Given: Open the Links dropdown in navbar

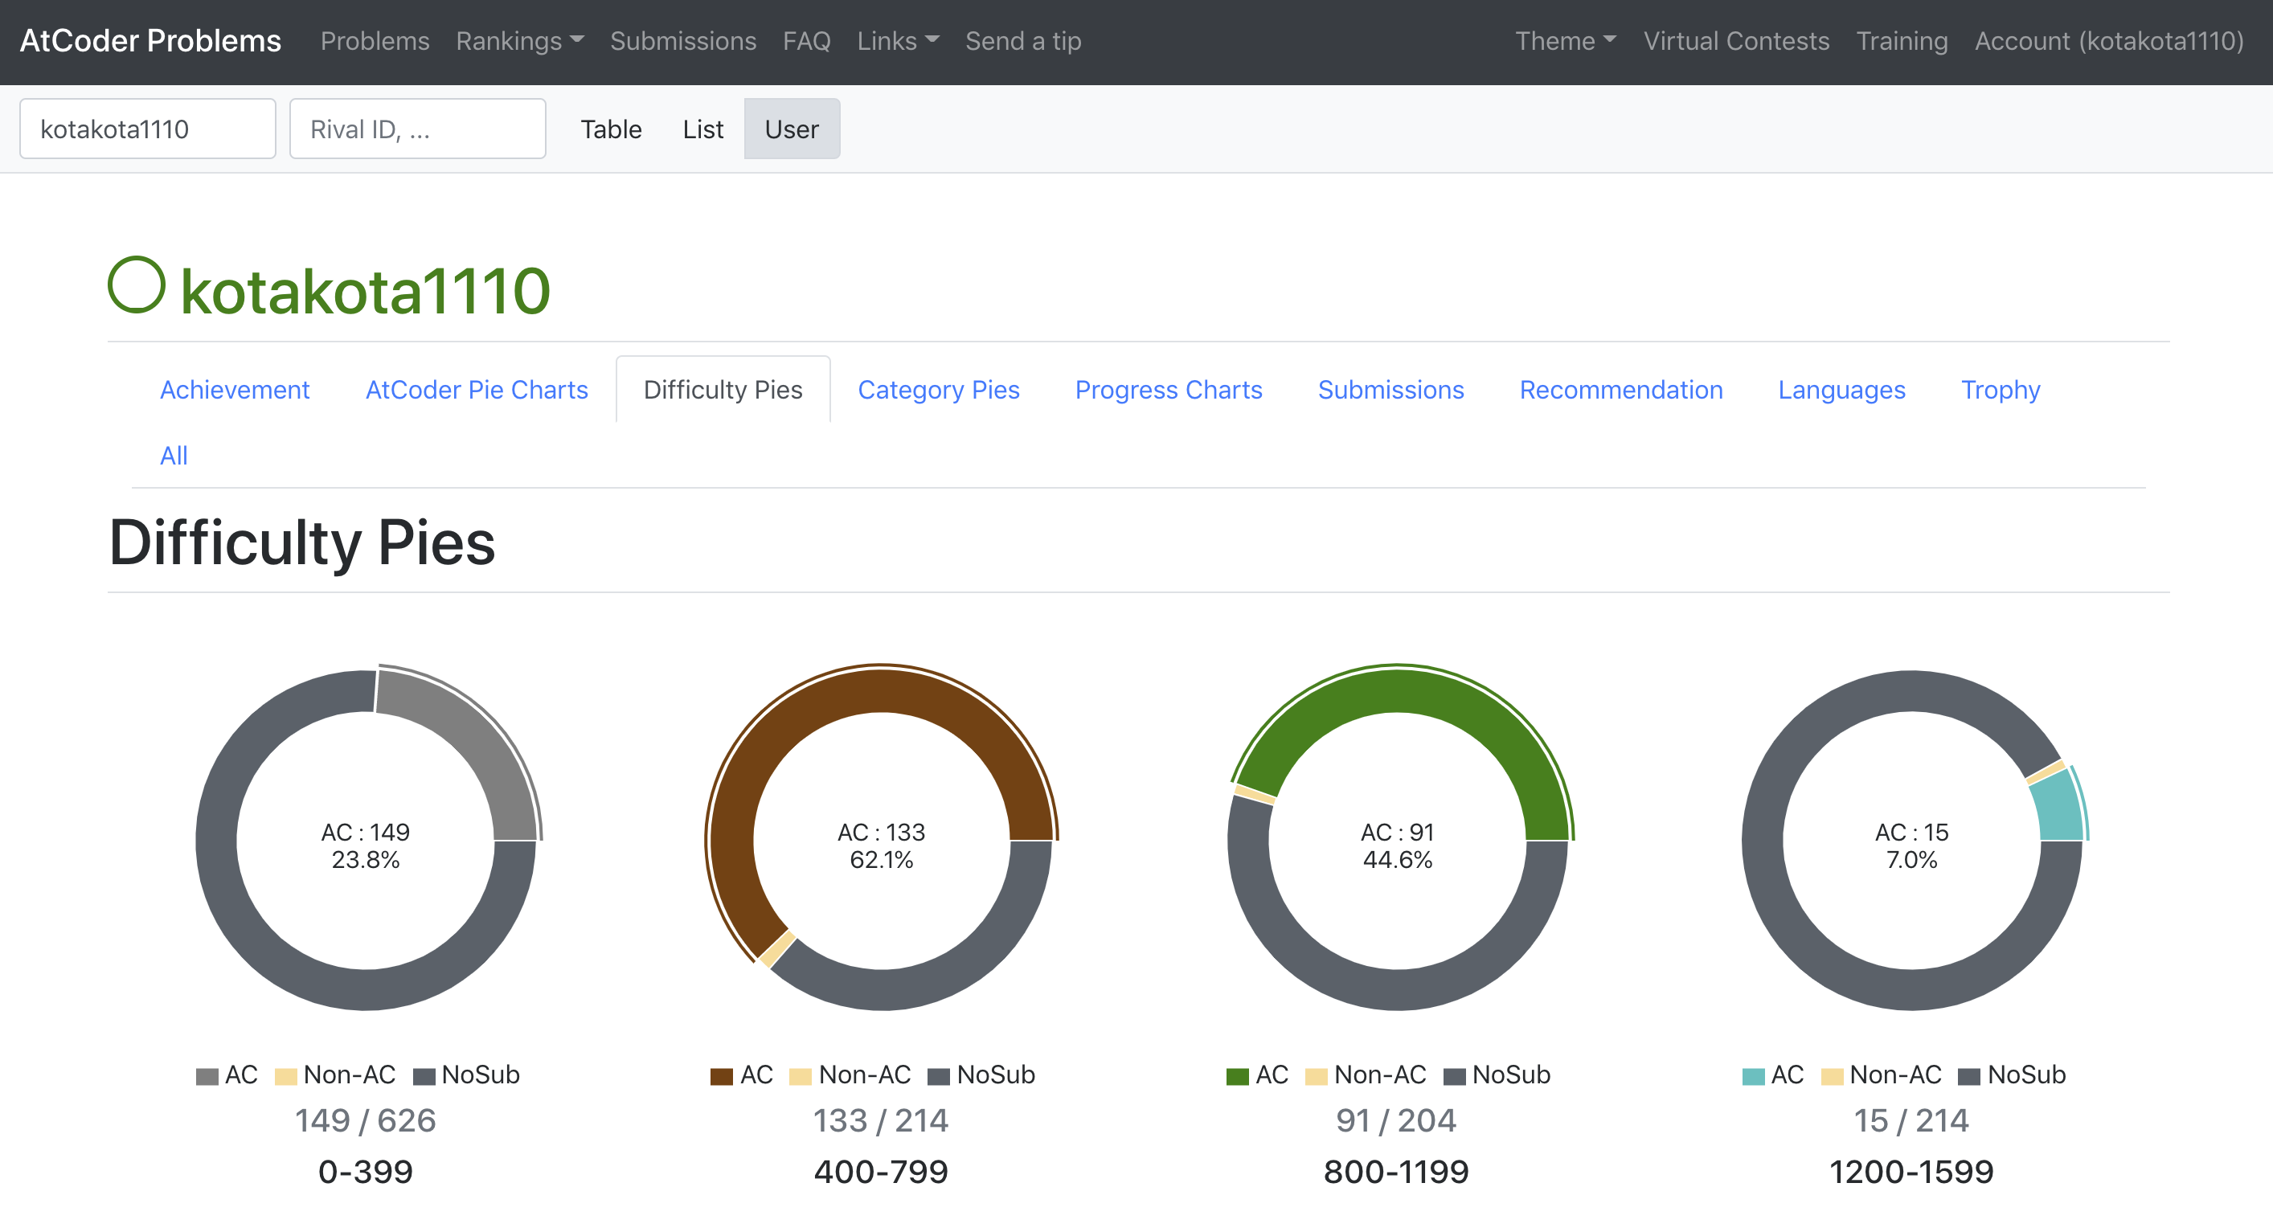Looking at the screenshot, I should [x=897, y=40].
